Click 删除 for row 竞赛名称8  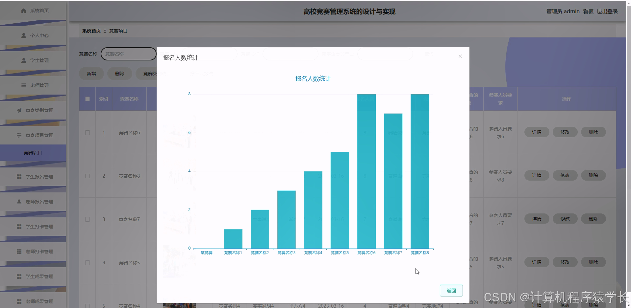coord(593,175)
